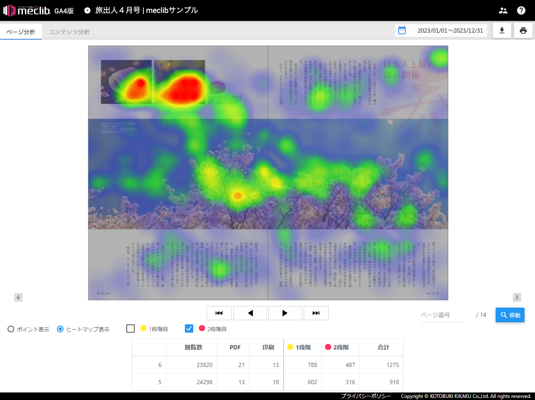The image size is (535, 400).
Task: Switch to the ページ分析 tab
Action: click(x=21, y=32)
